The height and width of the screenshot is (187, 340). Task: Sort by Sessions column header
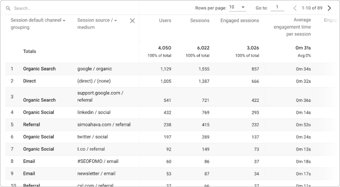200,20
